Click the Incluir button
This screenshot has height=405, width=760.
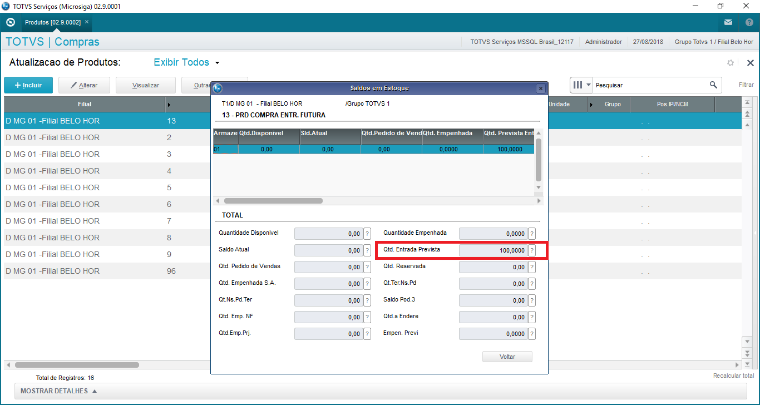point(28,85)
